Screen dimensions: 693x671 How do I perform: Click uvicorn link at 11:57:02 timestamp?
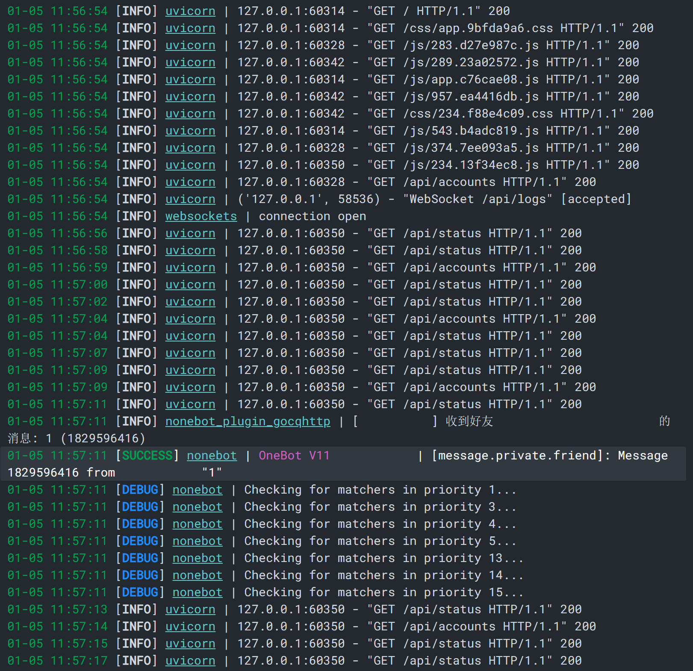190,302
